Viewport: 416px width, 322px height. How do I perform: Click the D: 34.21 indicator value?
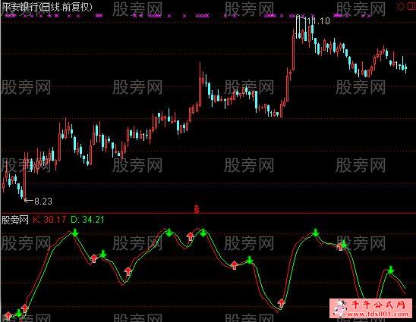(87, 220)
